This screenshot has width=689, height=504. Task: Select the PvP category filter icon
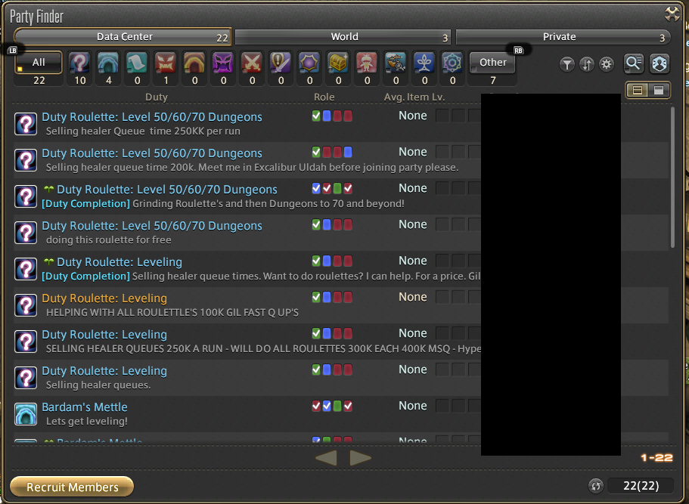point(252,63)
